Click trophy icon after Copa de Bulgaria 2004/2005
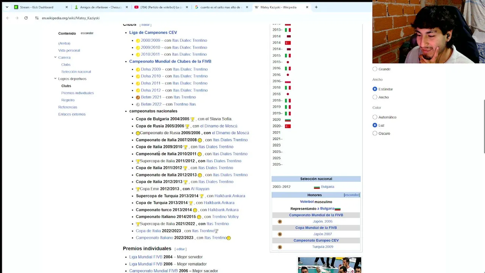The image size is (485, 273). 192,119
